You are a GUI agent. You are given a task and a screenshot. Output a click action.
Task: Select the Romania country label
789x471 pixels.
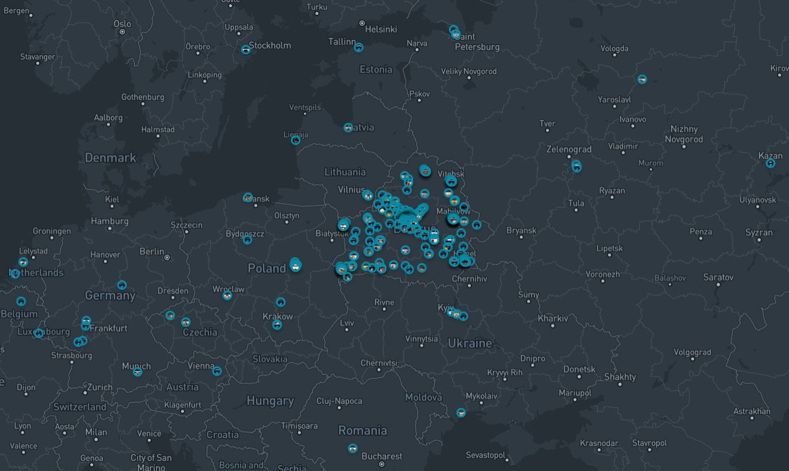(x=363, y=430)
